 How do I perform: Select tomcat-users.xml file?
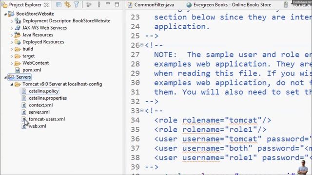(47, 119)
